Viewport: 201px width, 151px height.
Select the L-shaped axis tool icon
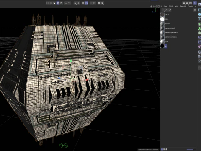pos(66,3)
